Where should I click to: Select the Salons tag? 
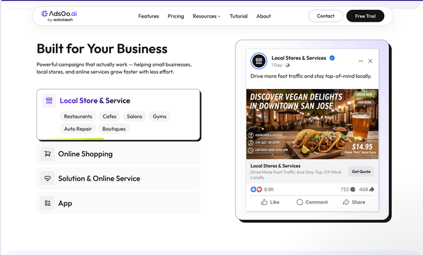tap(134, 117)
